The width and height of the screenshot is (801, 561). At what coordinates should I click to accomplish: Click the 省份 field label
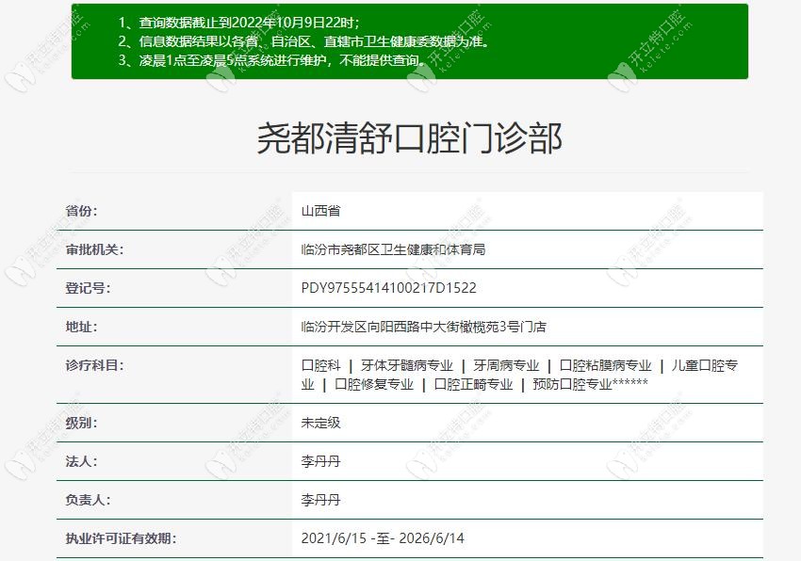coord(81,211)
